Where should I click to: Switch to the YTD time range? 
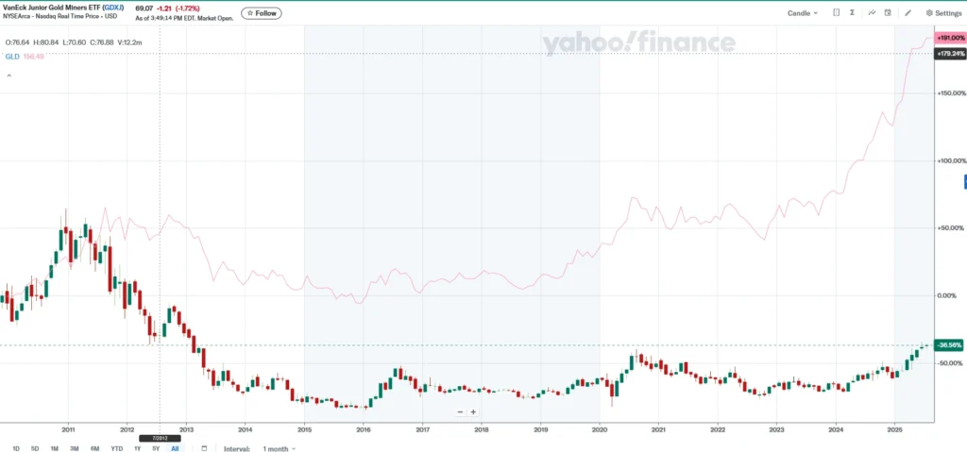point(116,448)
